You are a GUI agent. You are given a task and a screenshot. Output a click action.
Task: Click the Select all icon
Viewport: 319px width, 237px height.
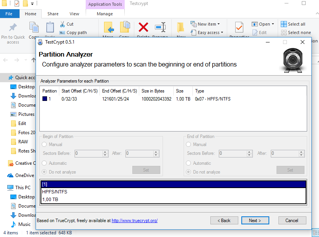pyautogui.click(x=283, y=24)
